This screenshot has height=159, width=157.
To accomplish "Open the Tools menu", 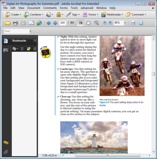I will point(74,8).
